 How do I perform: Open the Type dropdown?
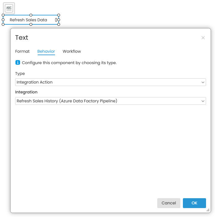(x=110, y=82)
